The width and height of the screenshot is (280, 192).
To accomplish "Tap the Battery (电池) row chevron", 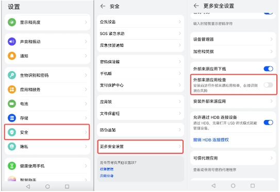I will [86, 104].
